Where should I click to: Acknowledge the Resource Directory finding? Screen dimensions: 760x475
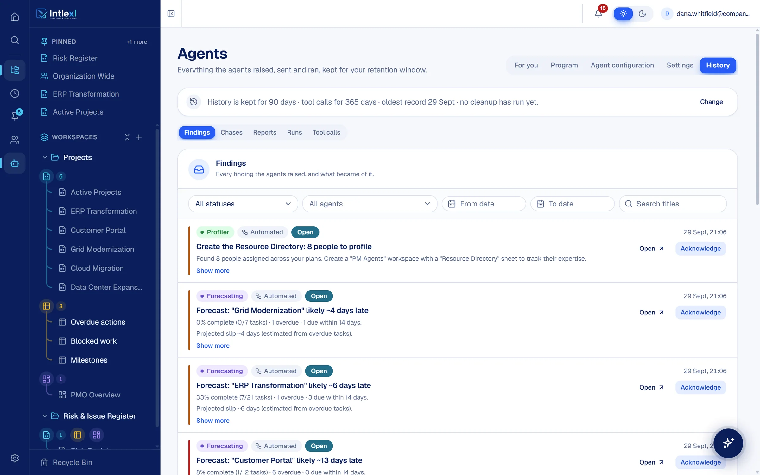pos(700,249)
